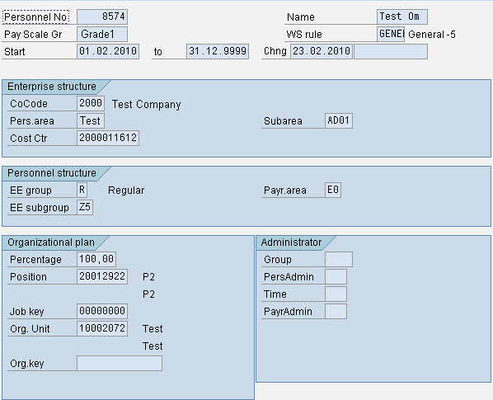Click the PersAdmin label
This screenshot has height=400, width=493.
[x=289, y=277]
